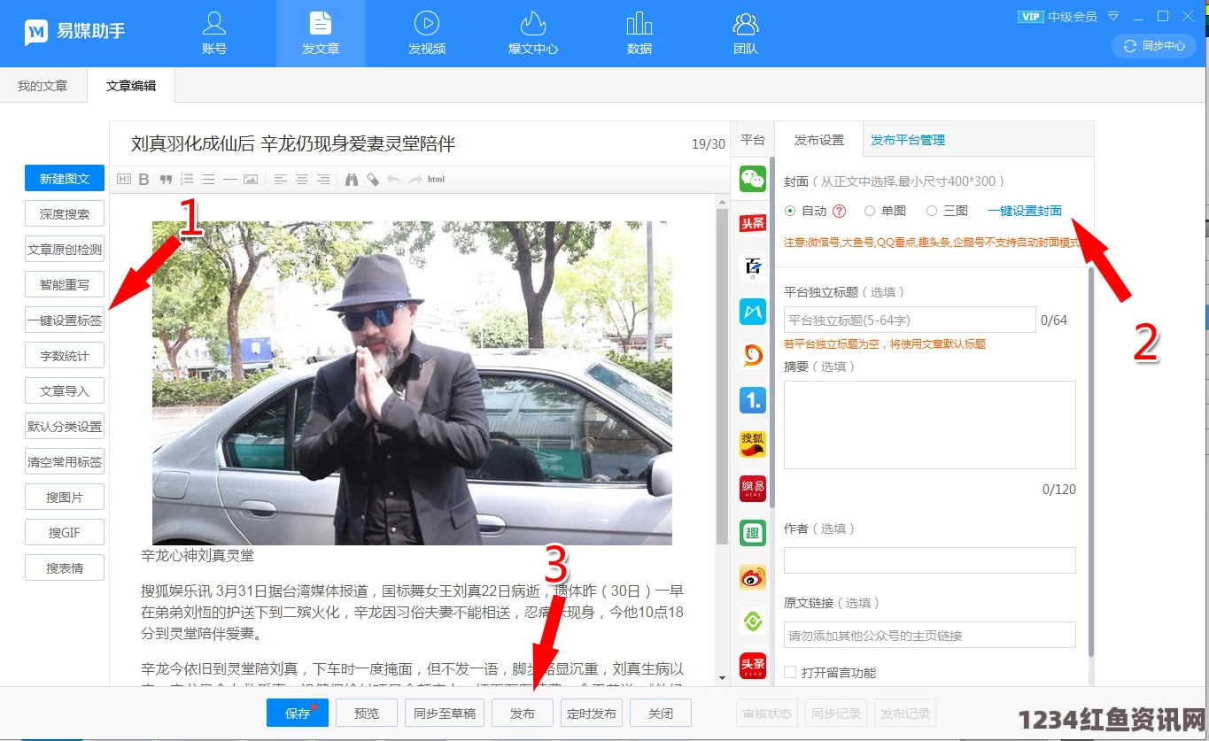This screenshot has height=741, width=1209.
Task: Center align the text
Action: (x=302, y=179)
